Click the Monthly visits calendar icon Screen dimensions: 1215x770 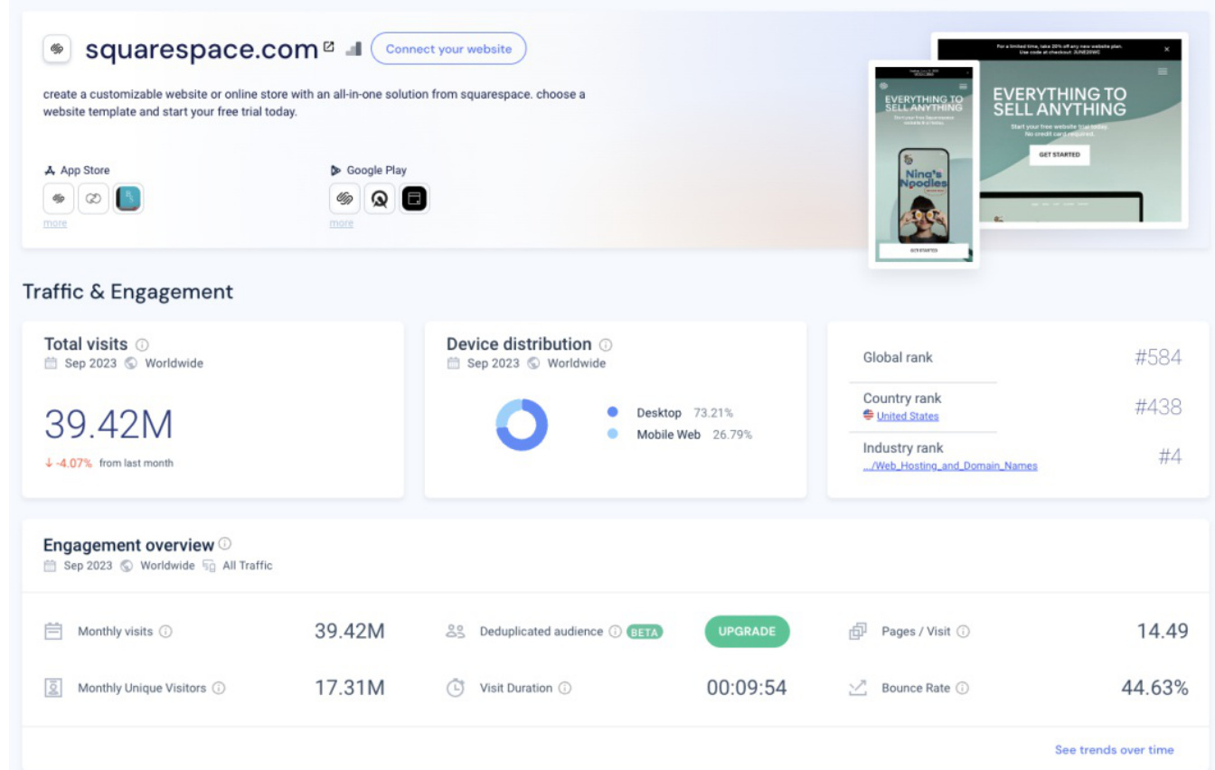(x=53, y=631)
